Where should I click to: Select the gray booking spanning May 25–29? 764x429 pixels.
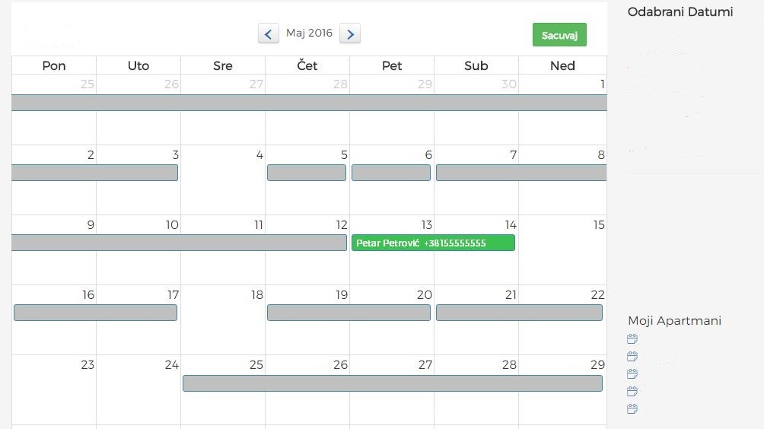pyautogui.click(x=392, y=383)
